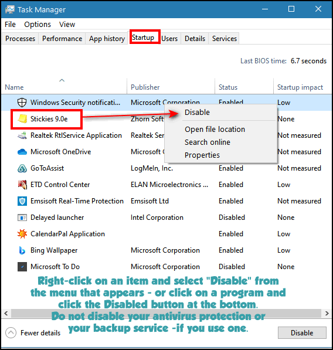Click the ELAN Microelectronics publisher cell
This screenshot has width=333, height=350.
(169, 185)
